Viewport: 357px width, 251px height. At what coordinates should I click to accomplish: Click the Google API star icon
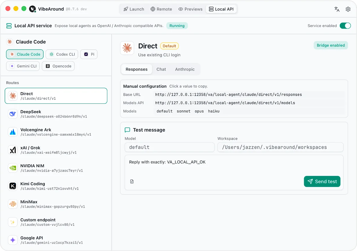pyautogui.click(x=13, y=240)
